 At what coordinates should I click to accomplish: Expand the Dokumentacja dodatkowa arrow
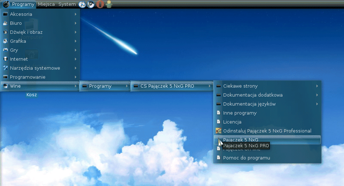(317, 95)
